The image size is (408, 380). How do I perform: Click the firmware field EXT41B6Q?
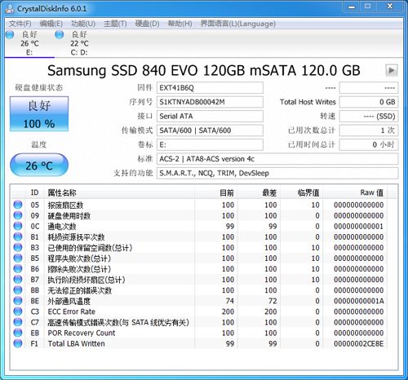(x=210, y=88)
